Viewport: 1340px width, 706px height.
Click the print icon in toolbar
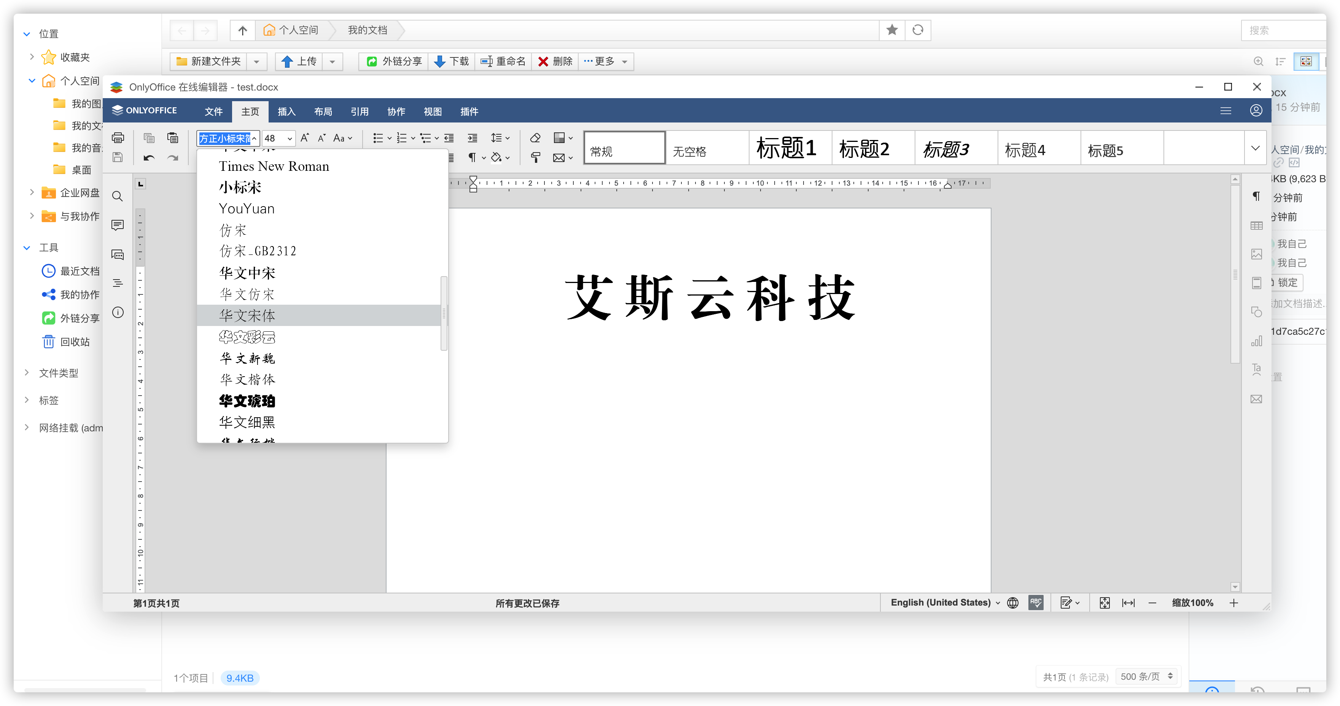[118, 138]
